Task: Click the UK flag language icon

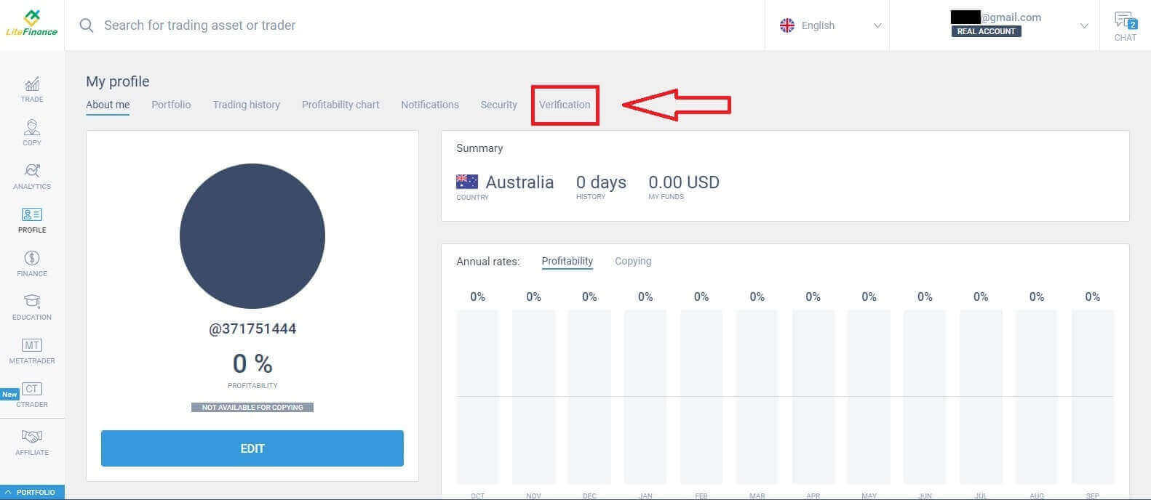Action: [x=787, y=25]
